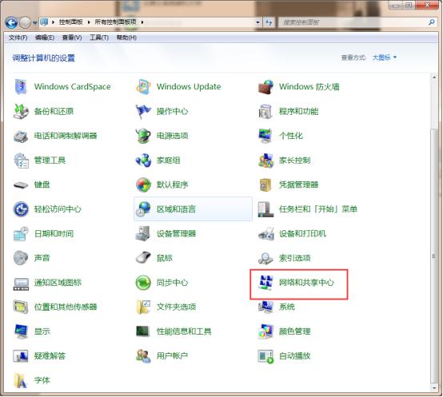This screenshot has width=443, height=397.
Task: Click the 操作中心 flag icon
Action: click(143, 111)
